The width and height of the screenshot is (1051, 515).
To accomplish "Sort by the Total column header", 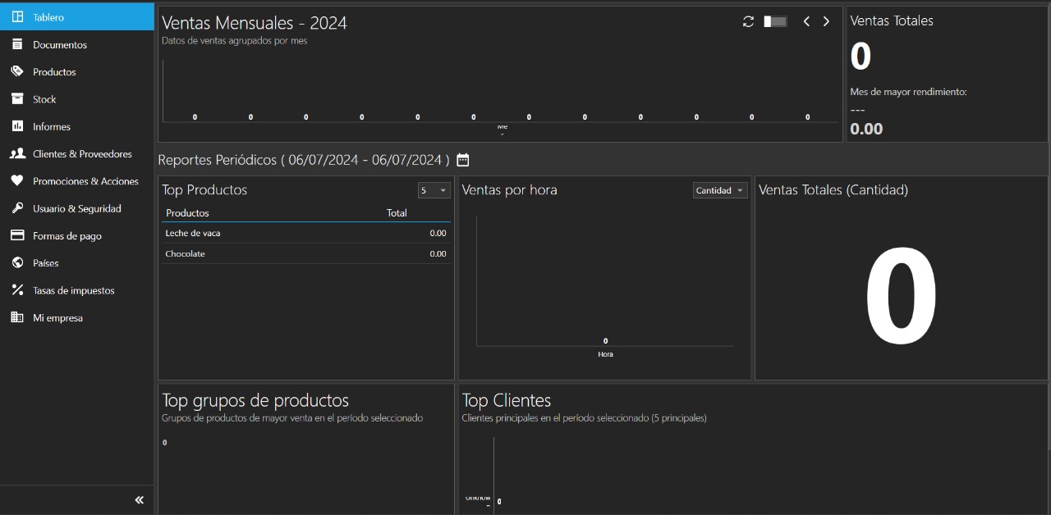I will [x=397, y=213].
